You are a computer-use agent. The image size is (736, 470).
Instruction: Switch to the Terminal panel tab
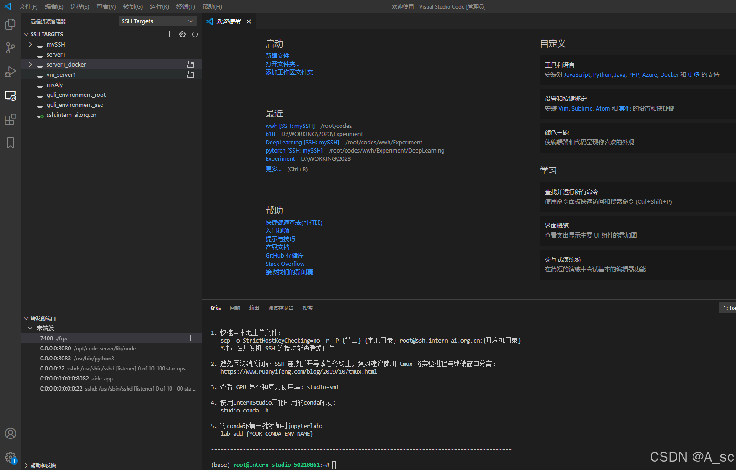click(216, 308)
